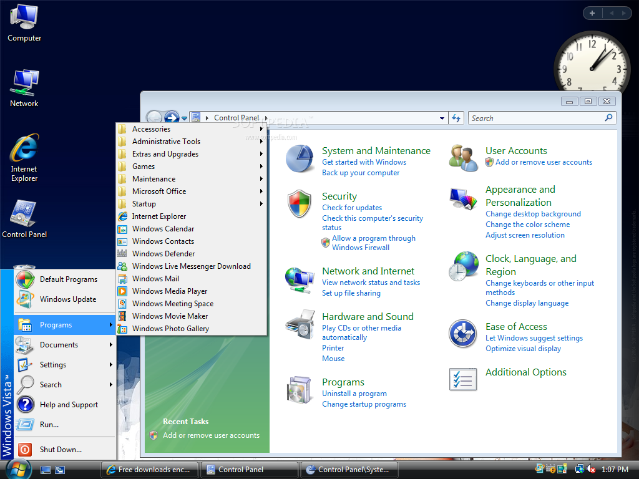Viewport: 639px width, 479px height.
Task: Open the Network desktop icon
Action: pos(24,89)
